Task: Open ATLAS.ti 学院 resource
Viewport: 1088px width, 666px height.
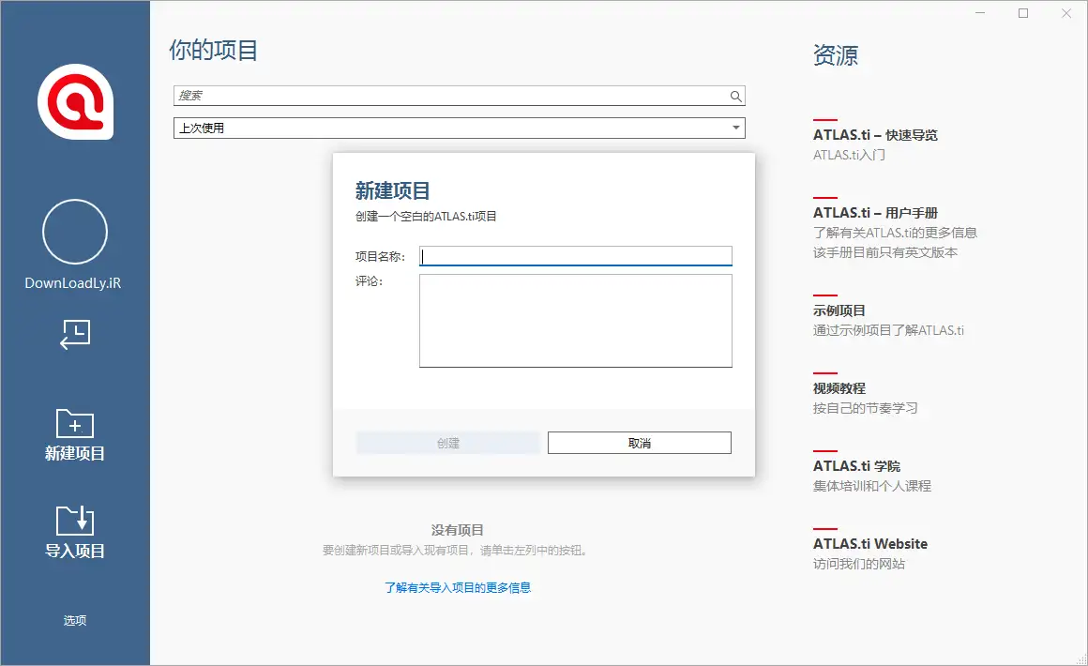Action: [x=856, y=466]
